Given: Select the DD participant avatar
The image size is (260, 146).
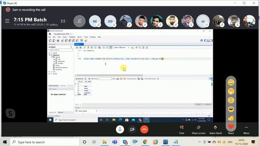Looking at the screenshot, I should [110, 21].
